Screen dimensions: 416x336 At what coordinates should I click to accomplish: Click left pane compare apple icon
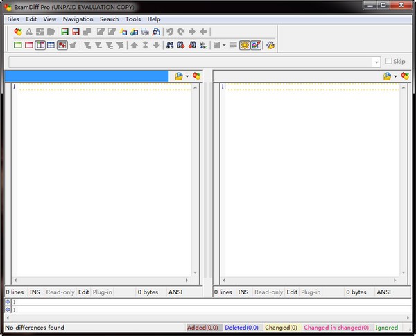coord(197,76)
